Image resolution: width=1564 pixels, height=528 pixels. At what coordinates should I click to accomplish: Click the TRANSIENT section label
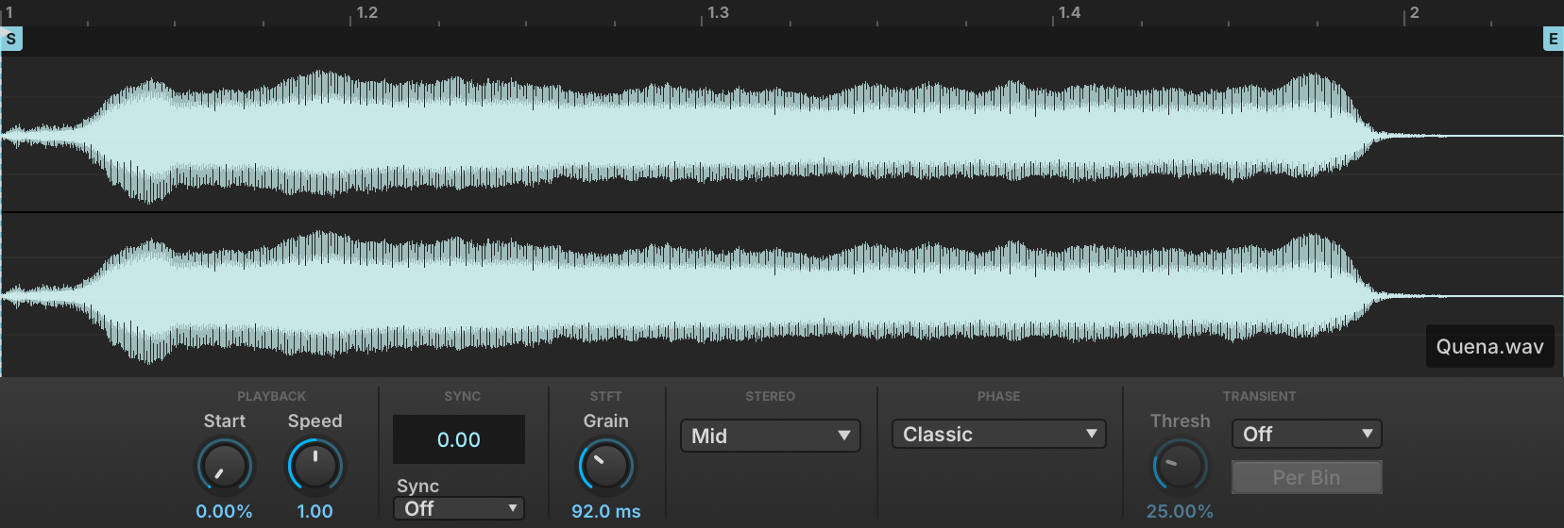[x=1260, y=396]
